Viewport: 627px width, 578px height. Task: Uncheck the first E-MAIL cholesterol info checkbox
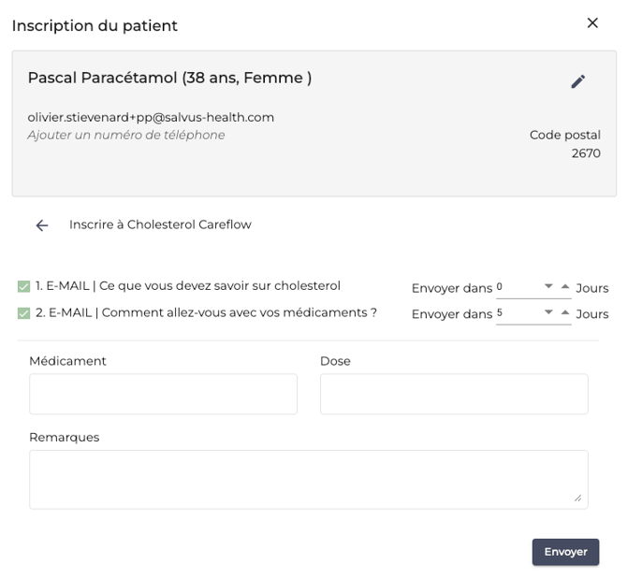pyautogui.click(x=23, y=286)
